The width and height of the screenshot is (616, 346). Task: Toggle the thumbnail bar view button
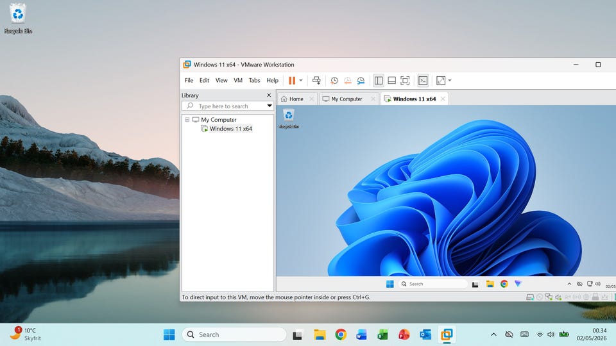coord(391,81)
